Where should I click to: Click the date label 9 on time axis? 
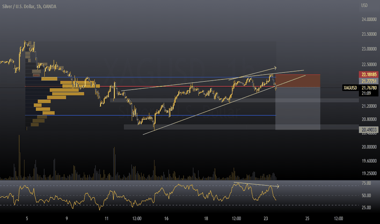click(x=66, y=218)
